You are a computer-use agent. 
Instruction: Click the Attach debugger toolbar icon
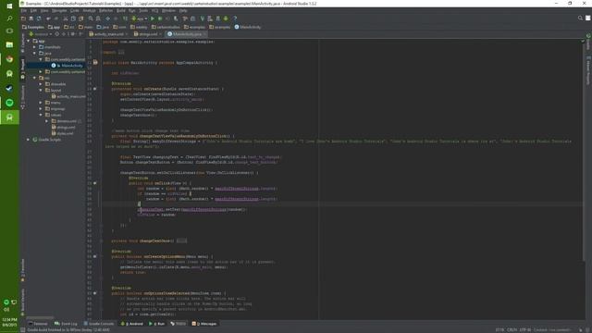(176, 18)
